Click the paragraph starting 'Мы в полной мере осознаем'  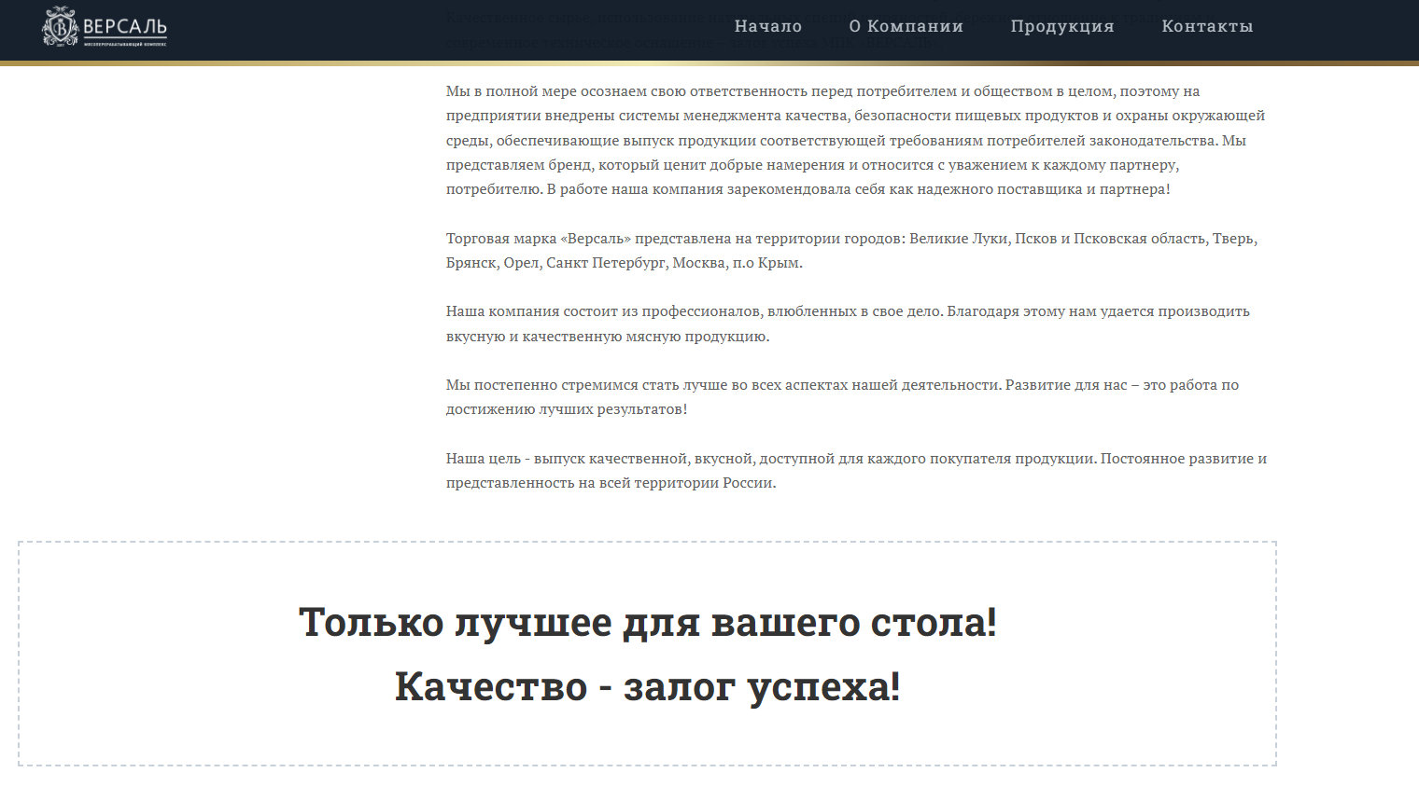[x=856, y=140]
